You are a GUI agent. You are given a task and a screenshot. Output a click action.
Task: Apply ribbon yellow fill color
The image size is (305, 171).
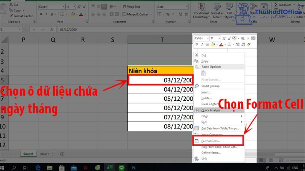click(73, 14)
